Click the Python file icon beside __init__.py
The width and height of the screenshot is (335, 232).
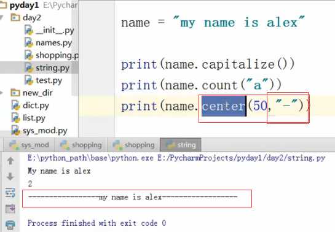29,30
